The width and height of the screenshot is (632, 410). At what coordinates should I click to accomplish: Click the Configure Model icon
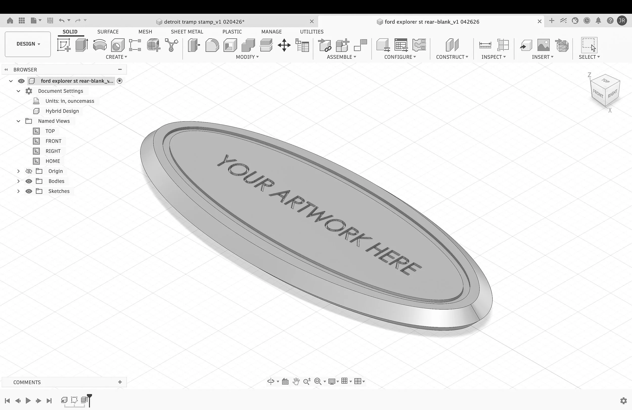383,45
